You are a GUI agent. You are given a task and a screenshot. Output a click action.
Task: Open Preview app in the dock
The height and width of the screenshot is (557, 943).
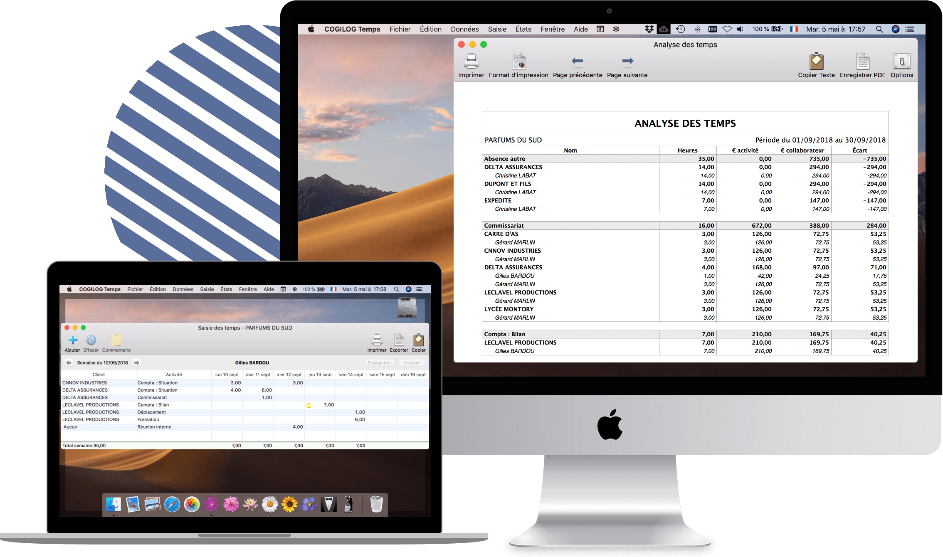coord(153,504)
